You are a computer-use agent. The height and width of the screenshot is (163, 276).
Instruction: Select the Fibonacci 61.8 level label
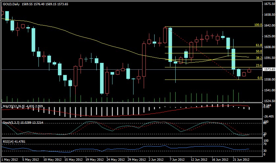259,45
